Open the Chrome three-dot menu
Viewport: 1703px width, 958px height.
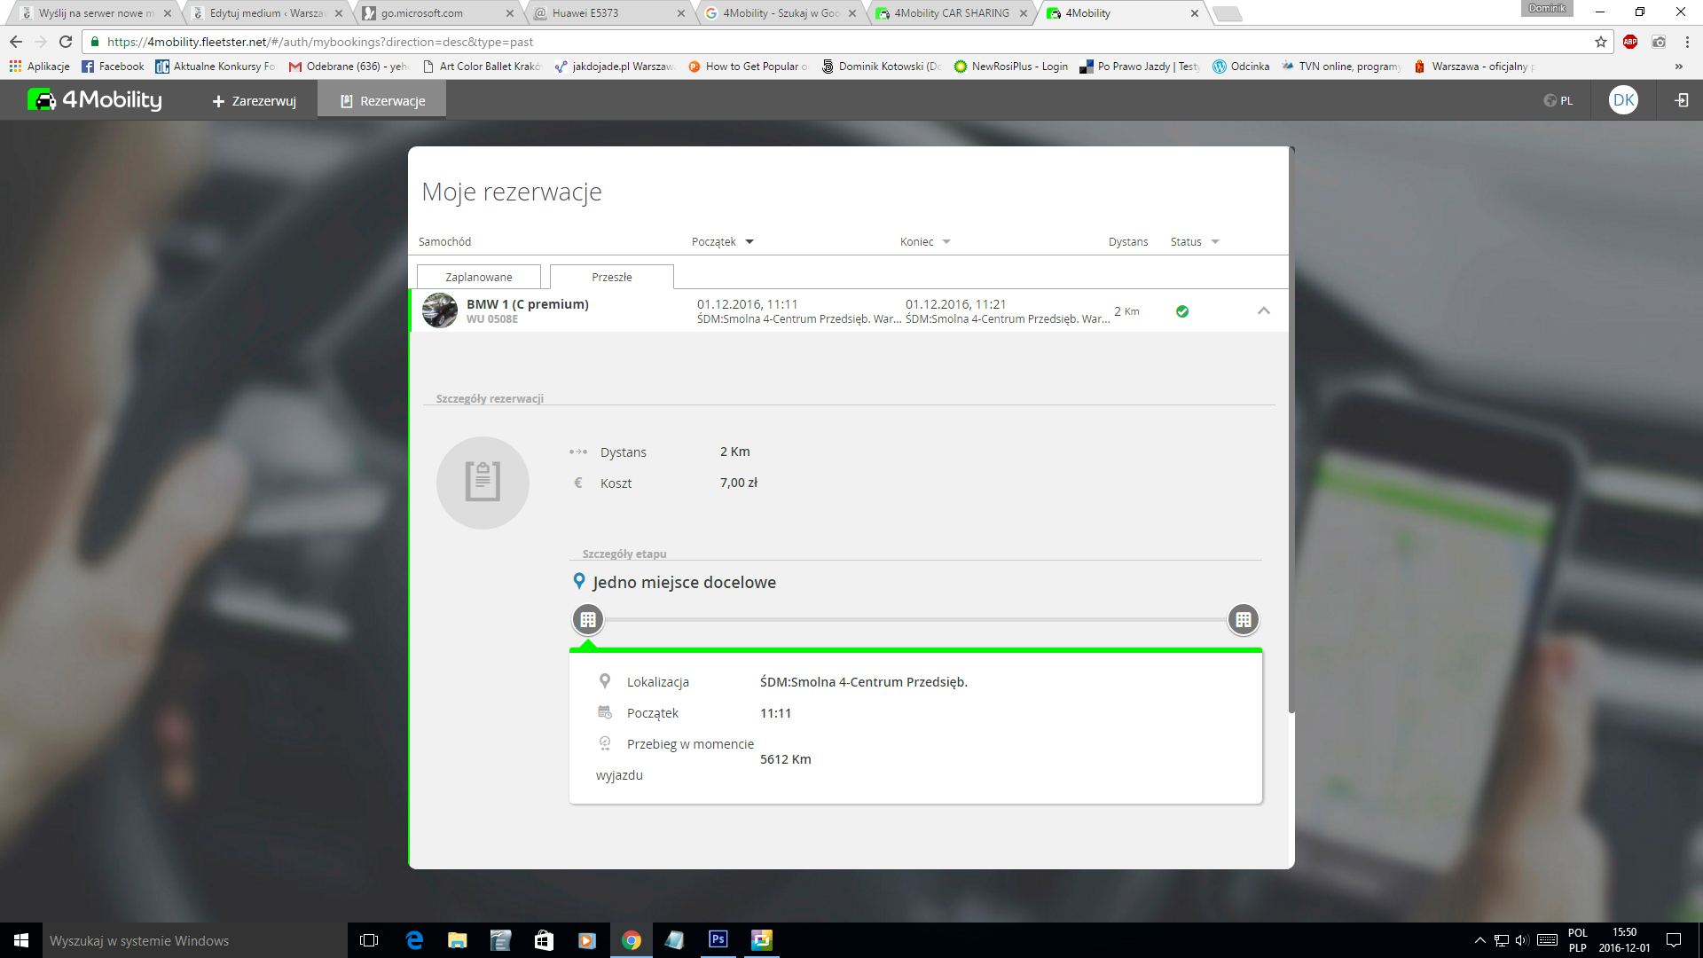pos(1687,42)
